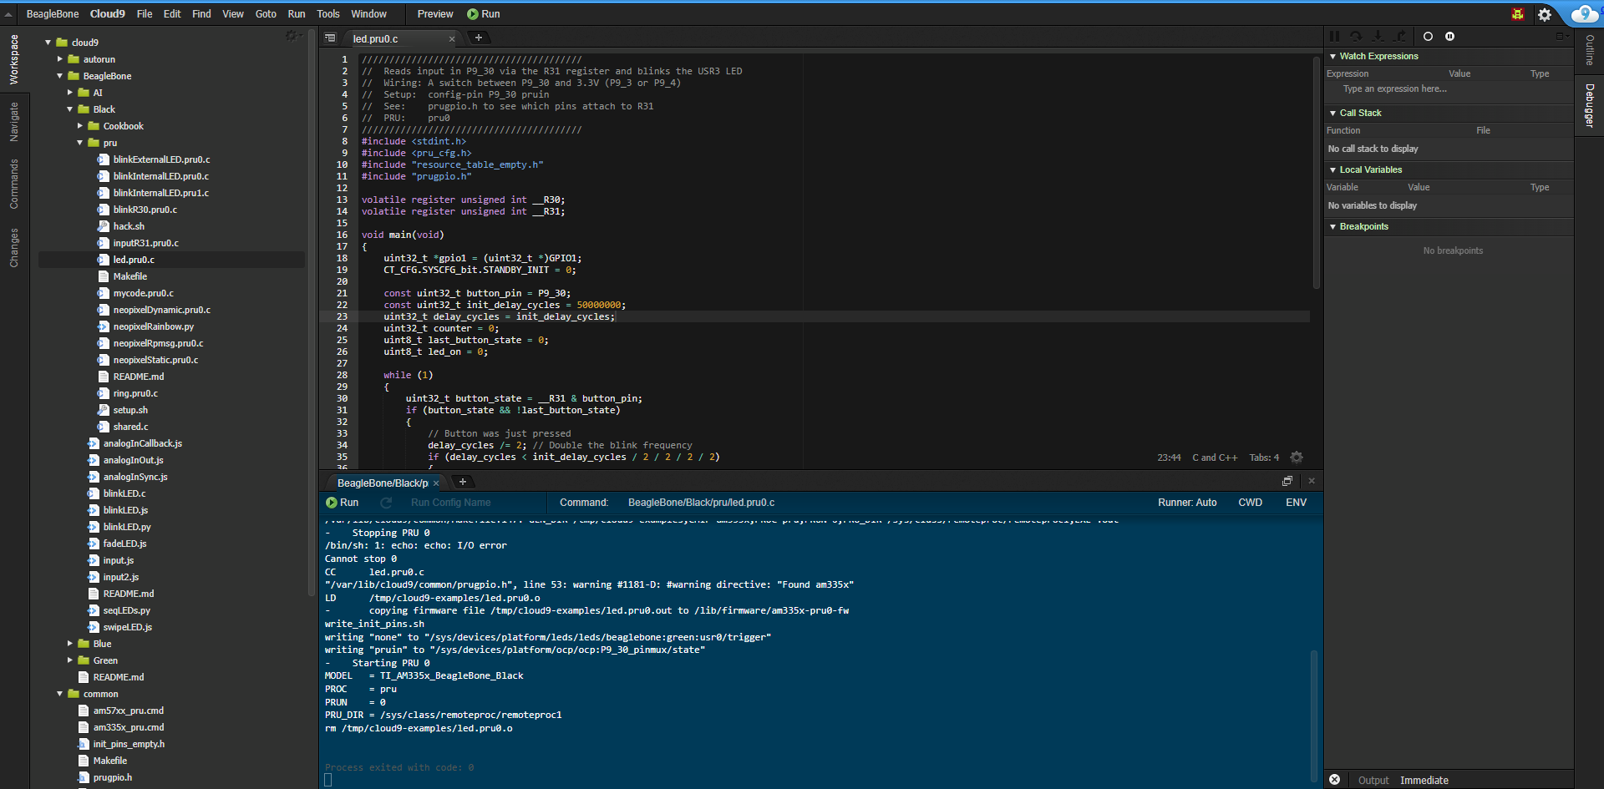
Task: Toggle the Debugger side panel
Action: click(x=1589, y=105)
